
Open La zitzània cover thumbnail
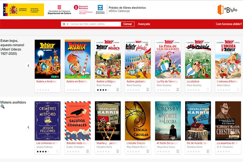tap(198, 59)
